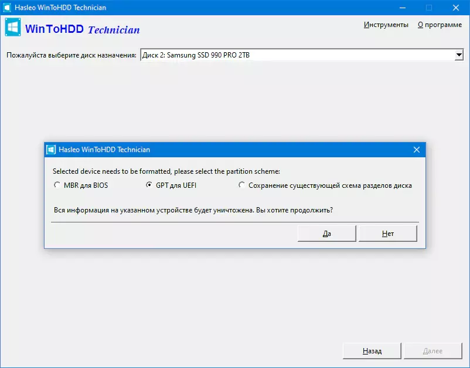Cancel formatting with the Нет button
Image resolution: width=470 pixels, height=368 pixels.
pyautogui.click(x=387, y=234)
